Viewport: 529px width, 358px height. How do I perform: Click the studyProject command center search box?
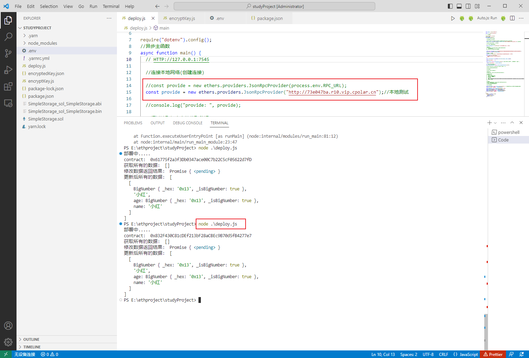click(274, 6)
